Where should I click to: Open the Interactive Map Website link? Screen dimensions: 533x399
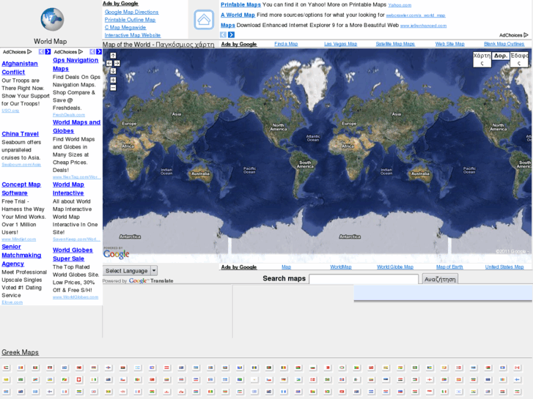tap(133, 35)
